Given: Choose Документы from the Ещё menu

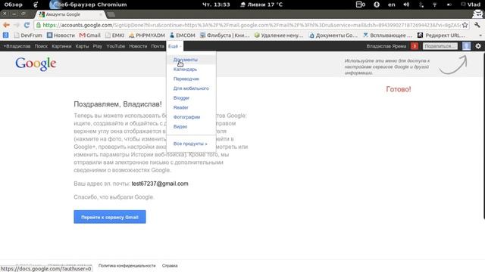Looking at the screenshot, I should coord(191,60).
